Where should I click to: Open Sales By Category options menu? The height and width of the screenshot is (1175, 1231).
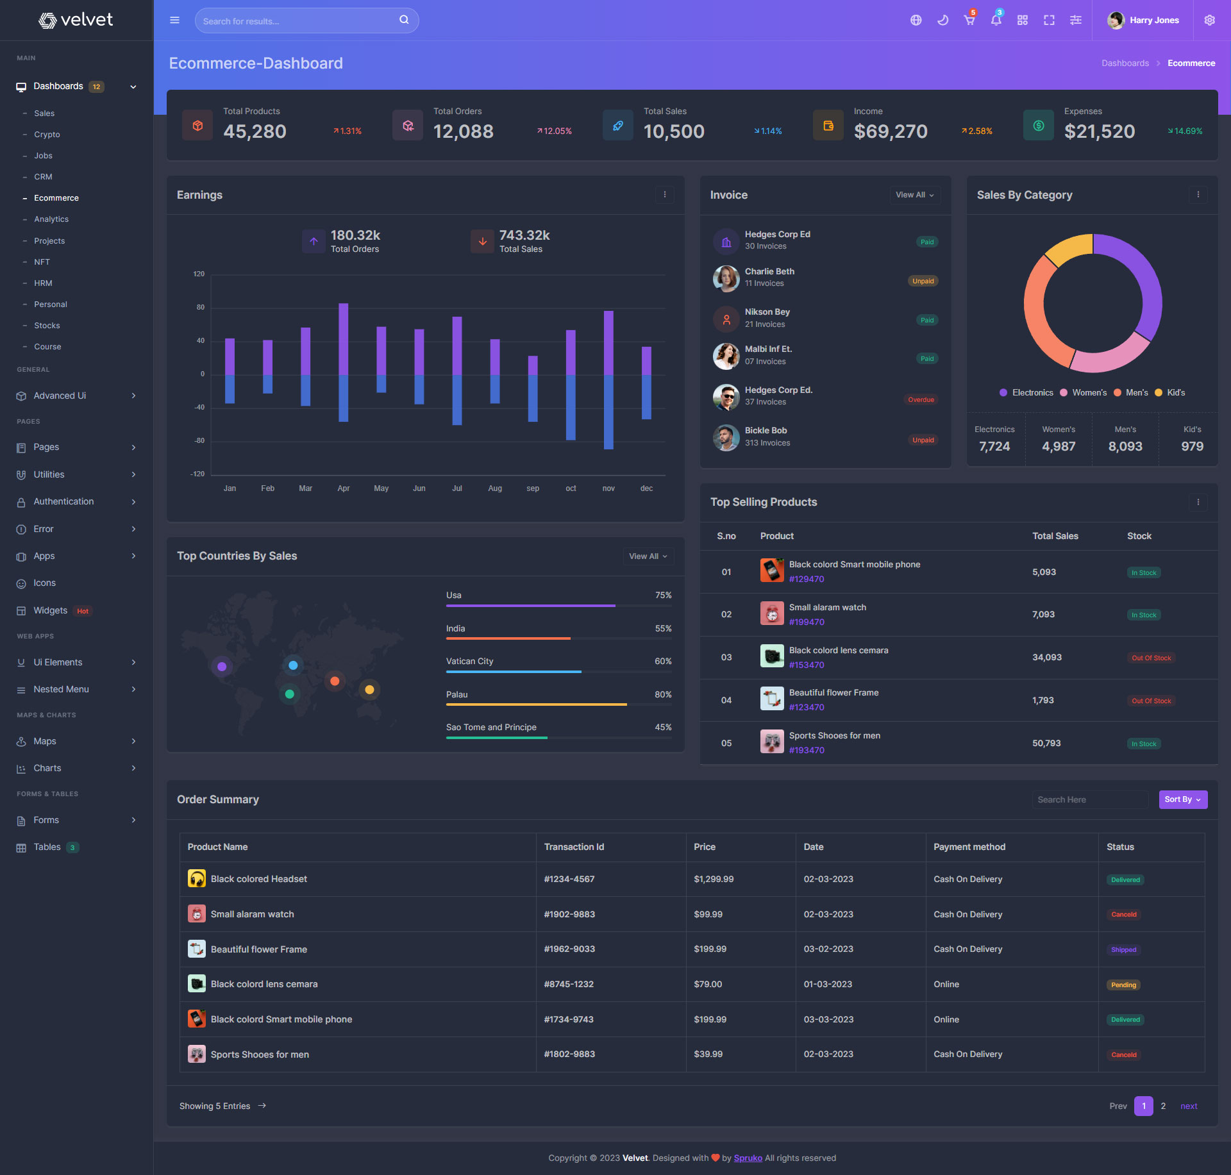pyautogui.click(x=1198, y=195)
